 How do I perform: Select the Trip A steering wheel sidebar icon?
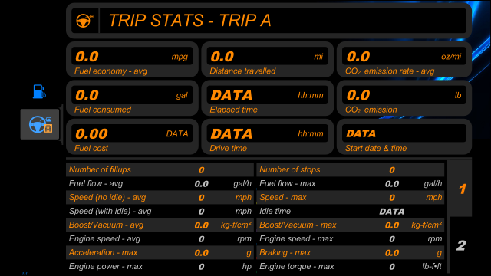tap(40, 124)
